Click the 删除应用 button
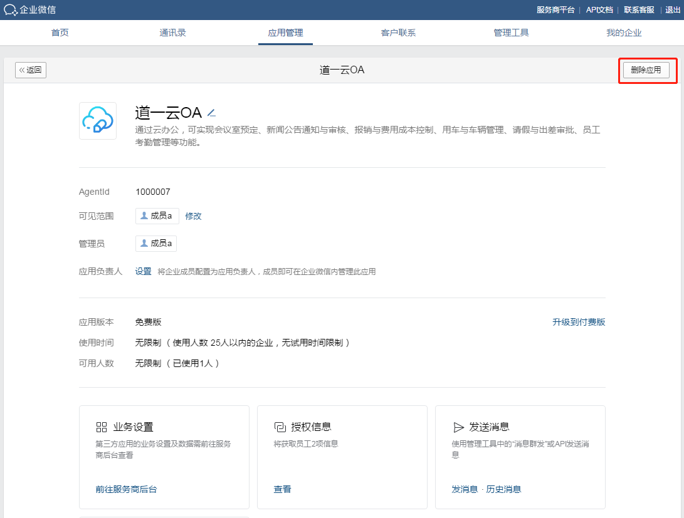 click(x=646, y=70)
